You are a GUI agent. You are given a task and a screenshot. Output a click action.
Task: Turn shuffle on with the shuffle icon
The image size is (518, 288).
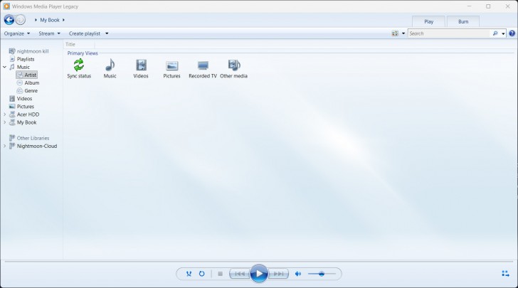point(189,274)
